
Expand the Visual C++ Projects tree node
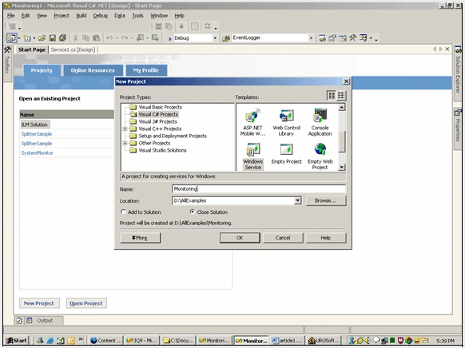coord(125,129)
